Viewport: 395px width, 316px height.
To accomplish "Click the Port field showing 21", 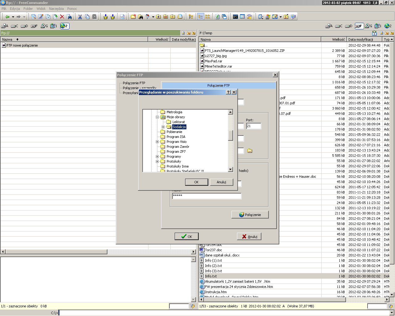I will (x=254, y=126).
